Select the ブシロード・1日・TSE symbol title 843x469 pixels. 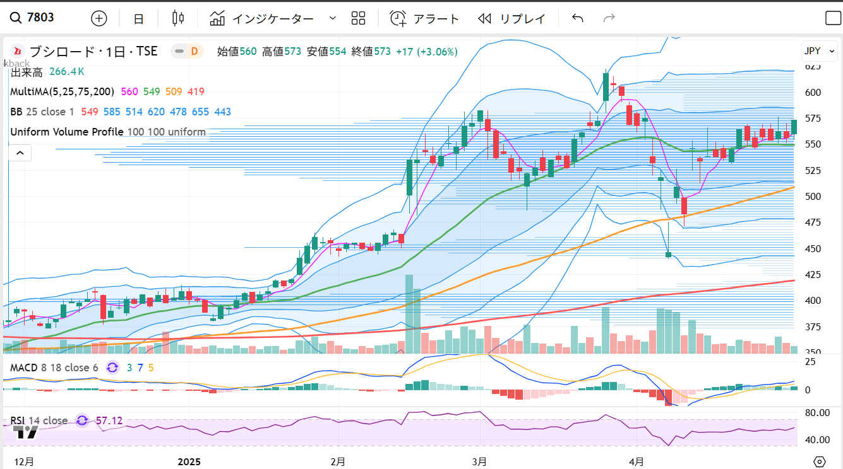[x=93, y=52]
